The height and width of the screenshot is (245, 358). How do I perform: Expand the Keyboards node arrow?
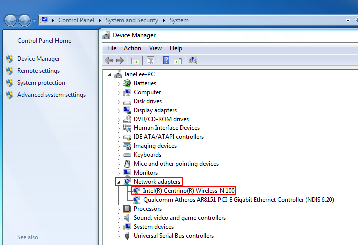click(x=119, y=155)
